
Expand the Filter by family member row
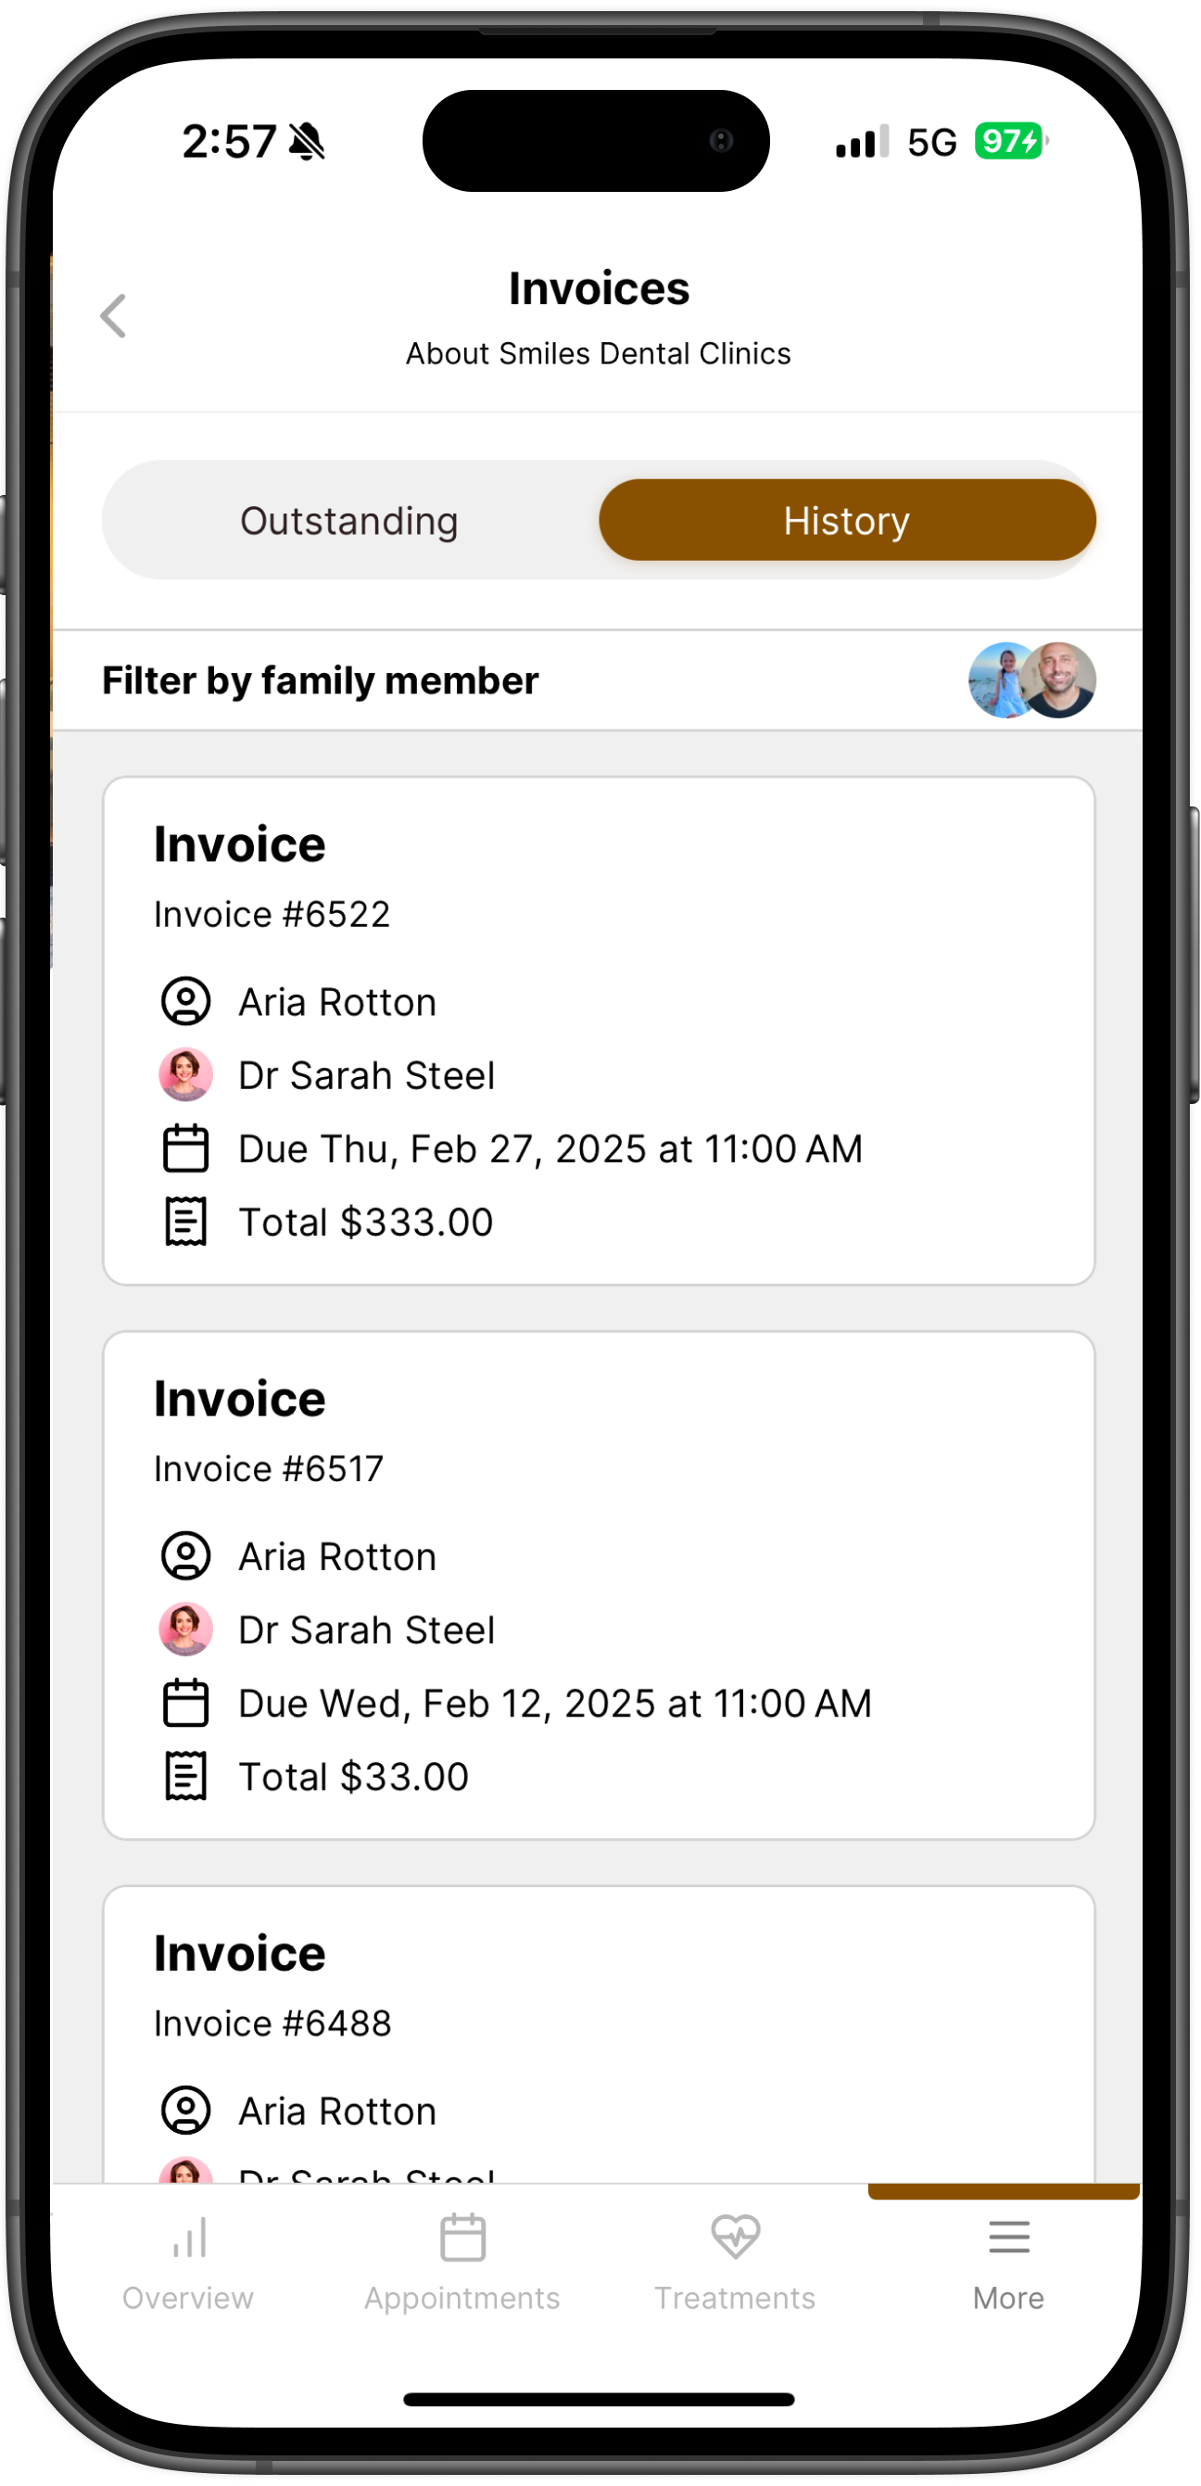[598, 680]
